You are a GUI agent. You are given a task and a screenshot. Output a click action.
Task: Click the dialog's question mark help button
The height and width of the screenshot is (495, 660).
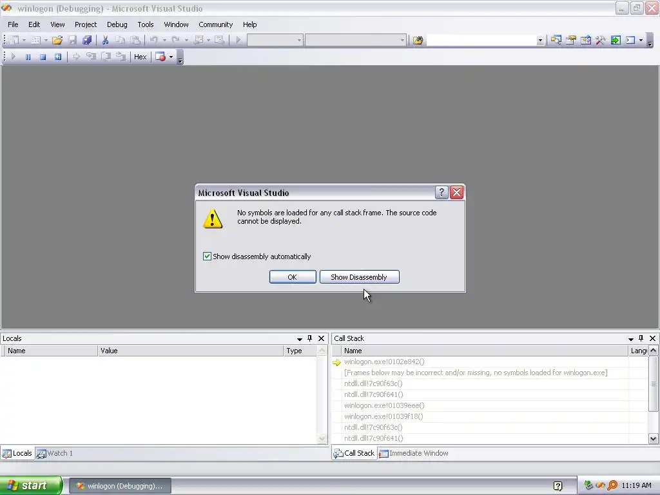pos(441,193)
